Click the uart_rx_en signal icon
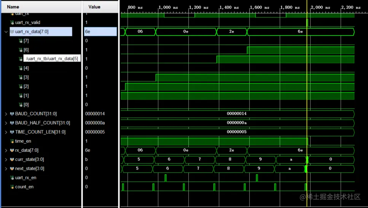This screenshot has height=208, width=368. tap(12, 178)
